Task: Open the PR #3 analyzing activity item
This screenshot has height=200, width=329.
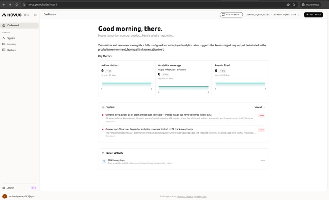Action: 183,161
